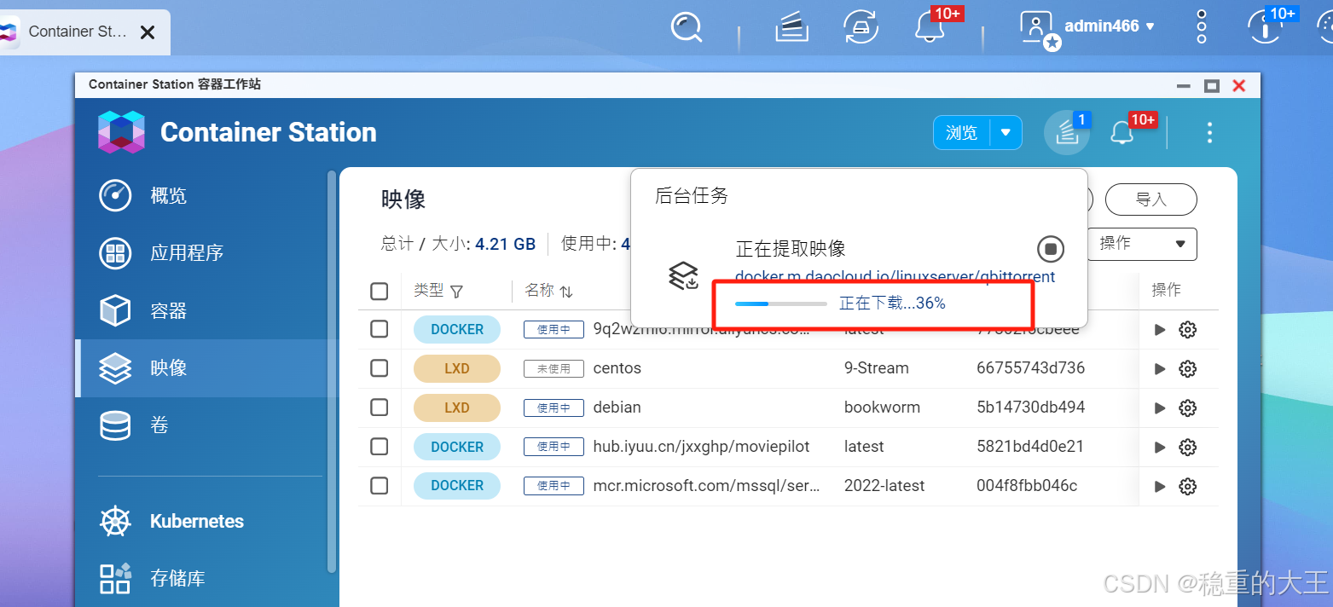
Task: Open settings gear for debian image
Action: [1187, 408]
